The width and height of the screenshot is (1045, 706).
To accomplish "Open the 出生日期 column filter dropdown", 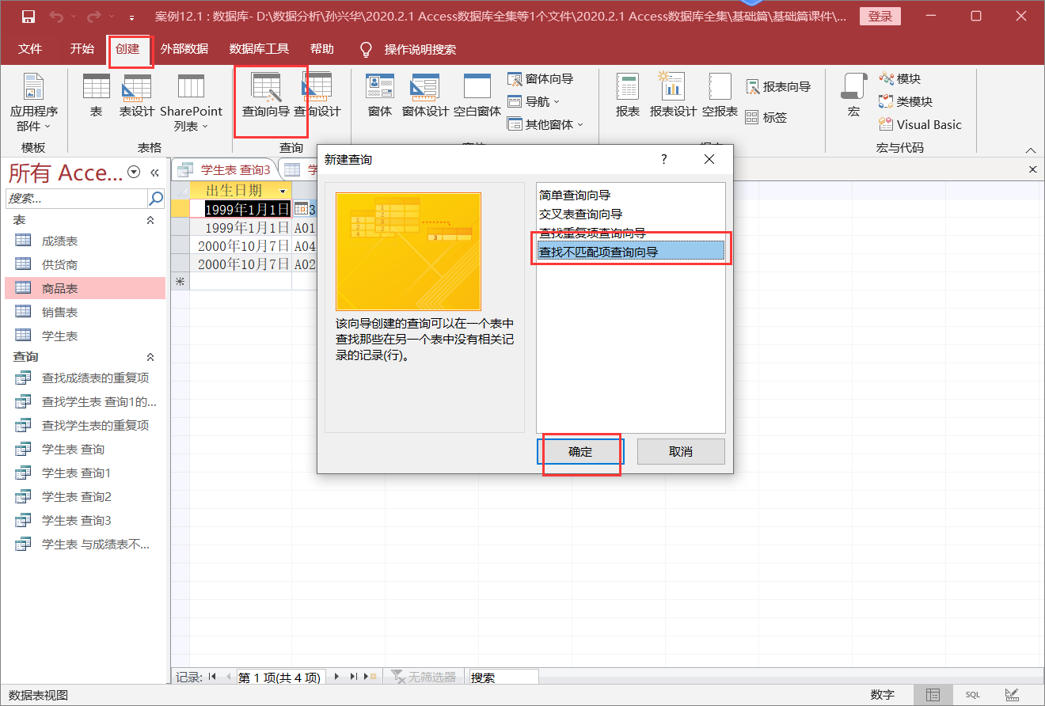I will coord(283,191).
